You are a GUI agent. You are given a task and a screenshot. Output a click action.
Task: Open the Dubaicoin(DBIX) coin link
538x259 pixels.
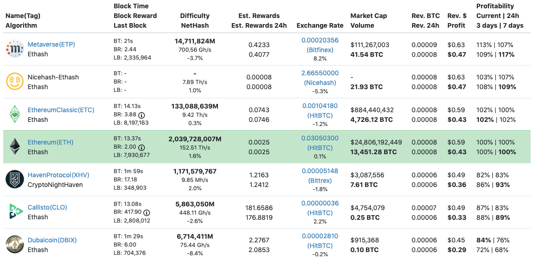point(52,240)
